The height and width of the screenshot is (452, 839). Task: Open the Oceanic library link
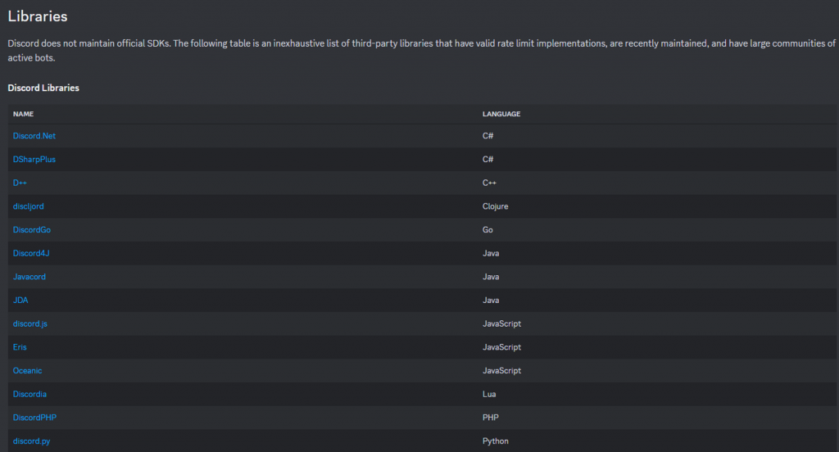point(27,371)
